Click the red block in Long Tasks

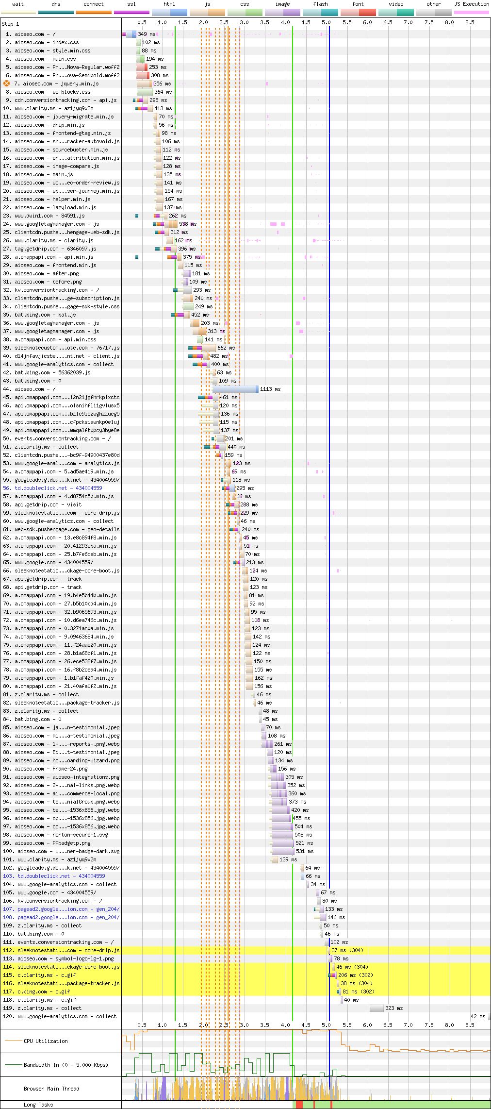(299, 1105)
